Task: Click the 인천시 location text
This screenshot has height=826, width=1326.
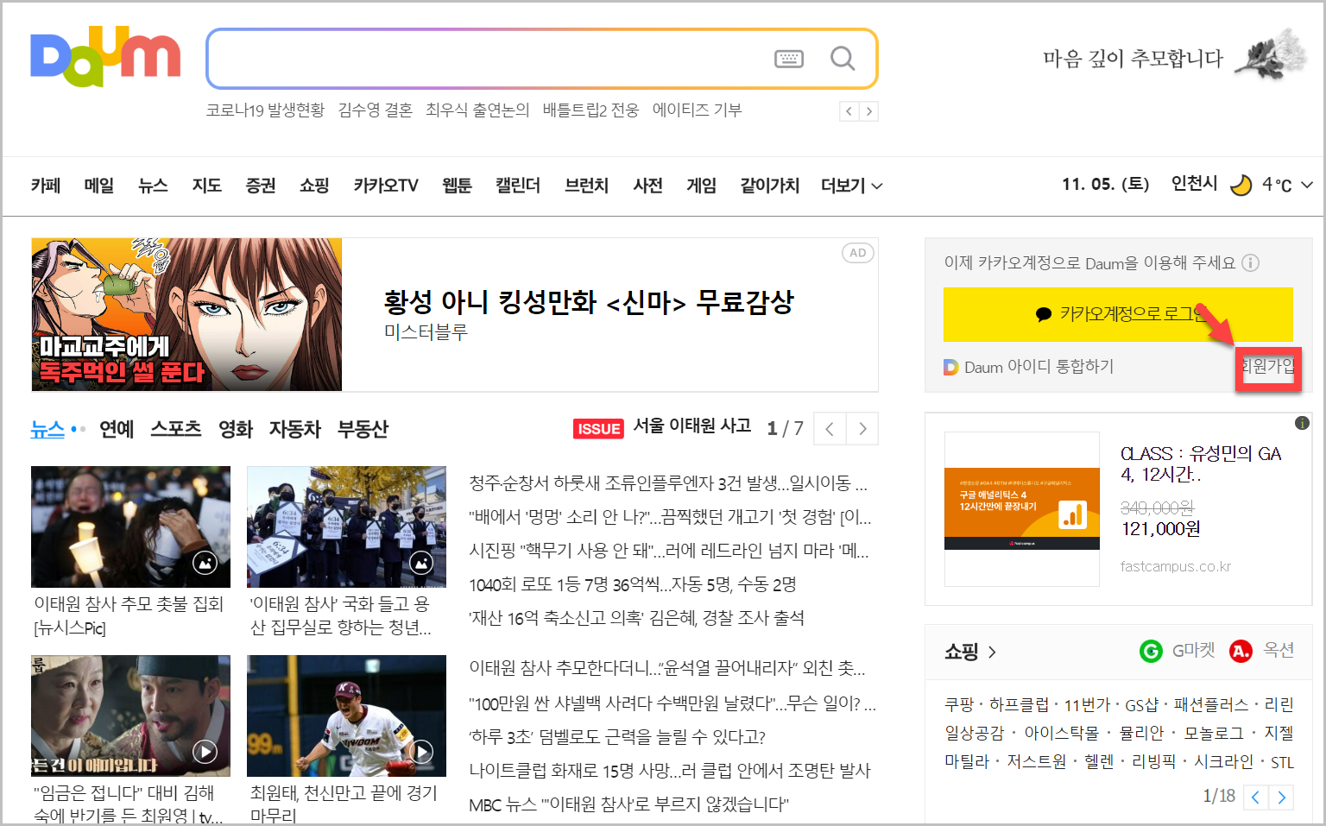Action: [1194, 184]
